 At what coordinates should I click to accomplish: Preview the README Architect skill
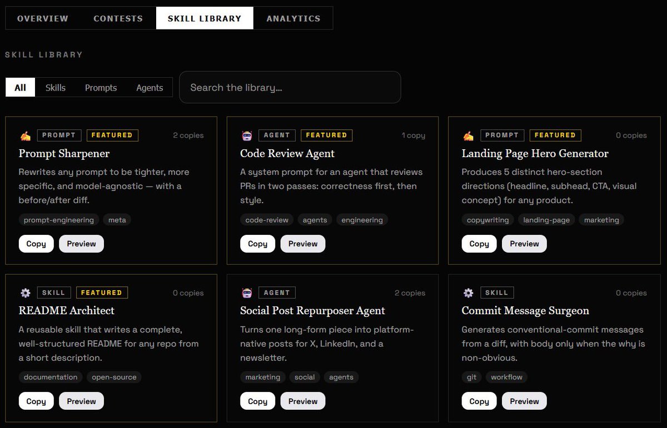point(81,401)
